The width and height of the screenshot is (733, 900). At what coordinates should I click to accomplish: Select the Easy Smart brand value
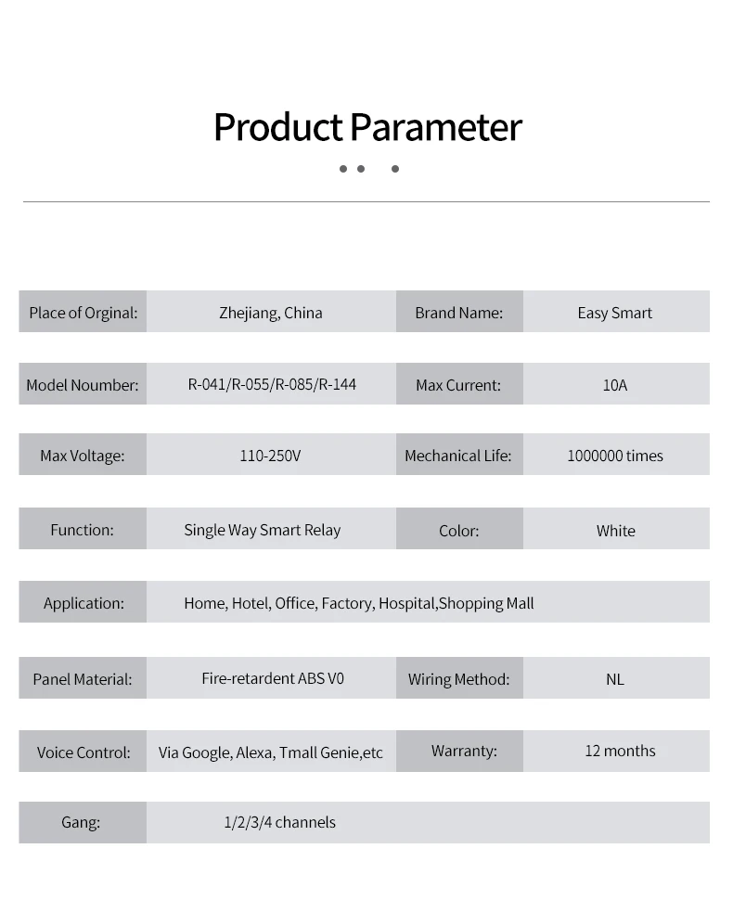coord(614,313)
